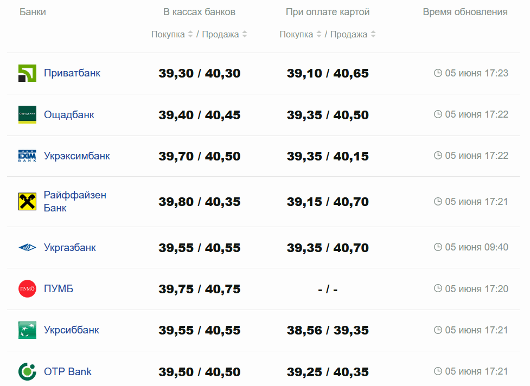Open the Укрсиббанк link
This screenshot has width=530, height=386.
coord(71,330)
